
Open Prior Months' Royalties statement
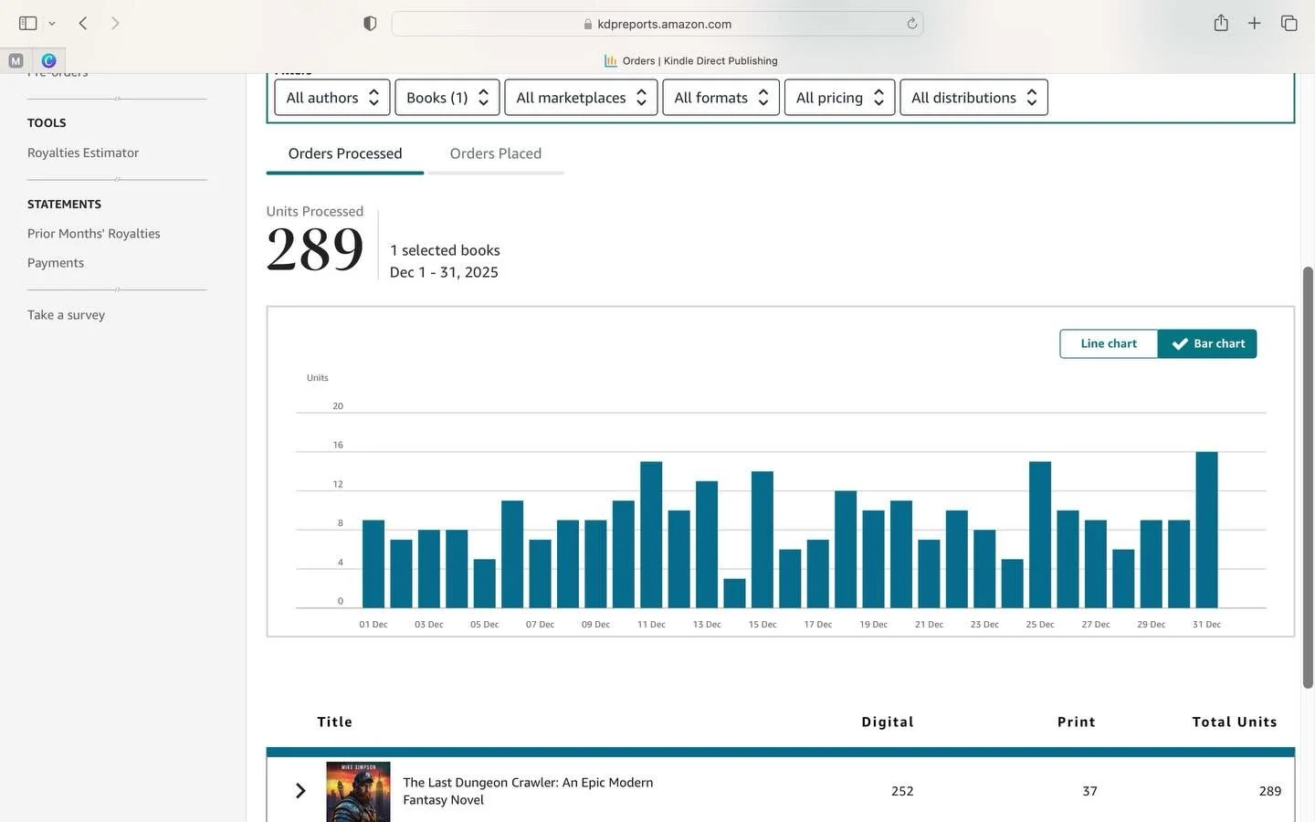(x=94, y=234)
